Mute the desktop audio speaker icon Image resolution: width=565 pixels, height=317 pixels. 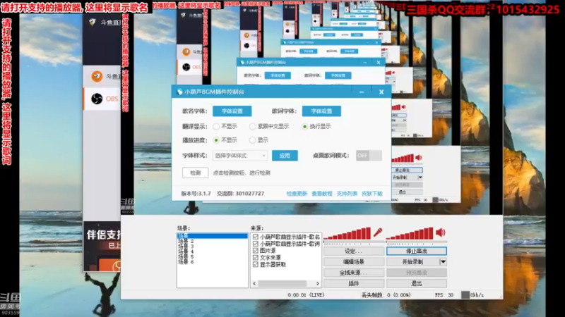click(440, 232)
